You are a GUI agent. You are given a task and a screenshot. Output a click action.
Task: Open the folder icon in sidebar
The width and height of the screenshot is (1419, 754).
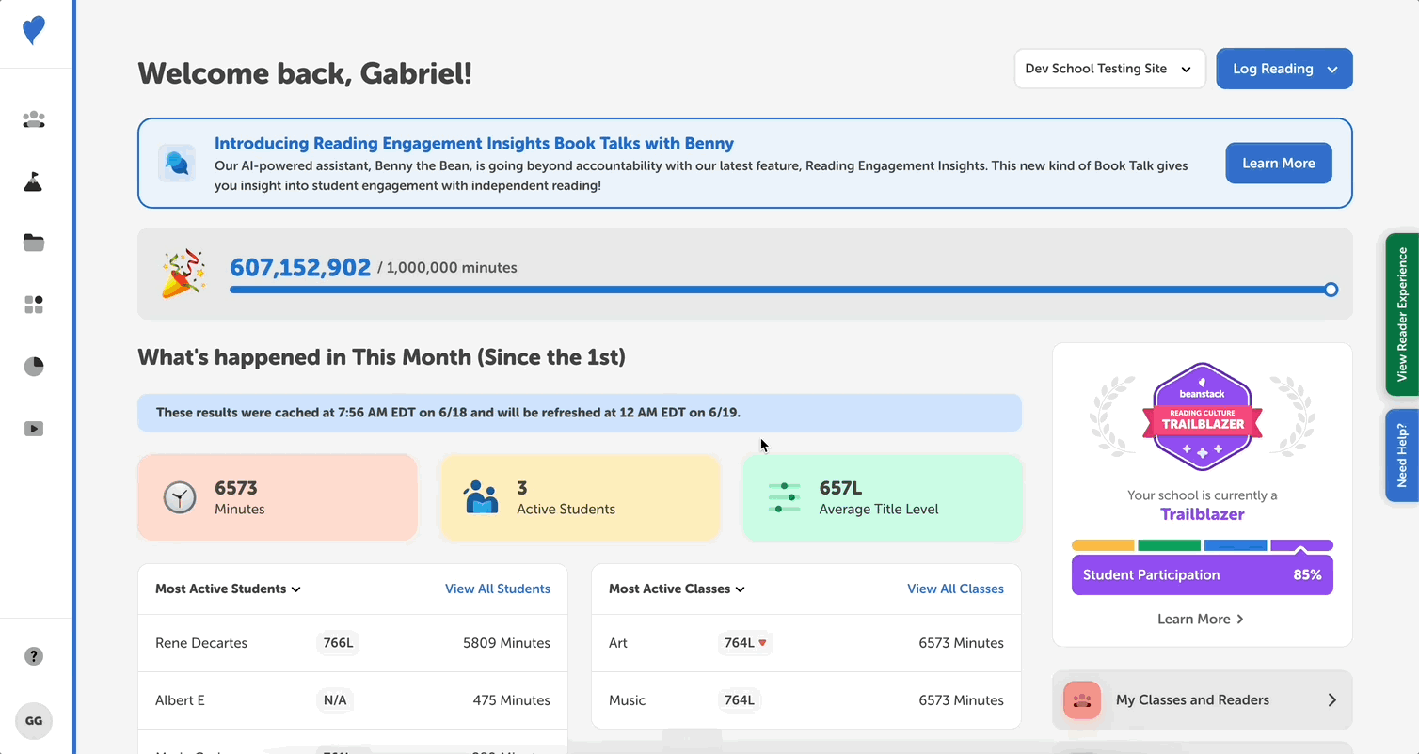(34, 243)
